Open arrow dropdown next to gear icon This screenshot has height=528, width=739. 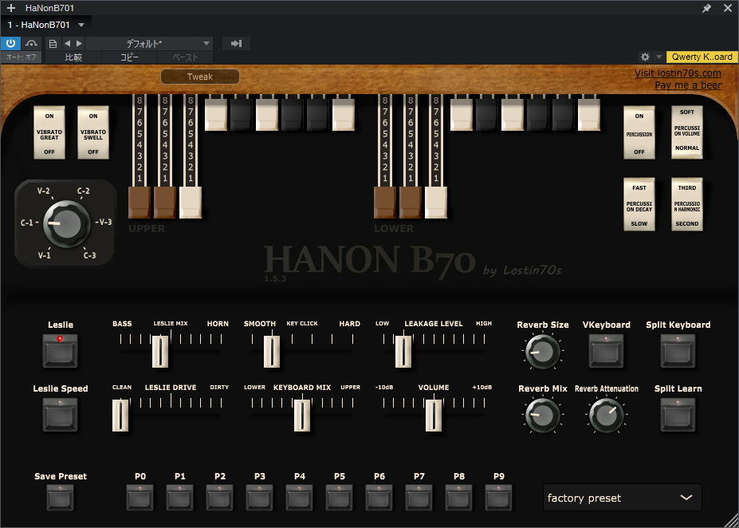point(658,57)
